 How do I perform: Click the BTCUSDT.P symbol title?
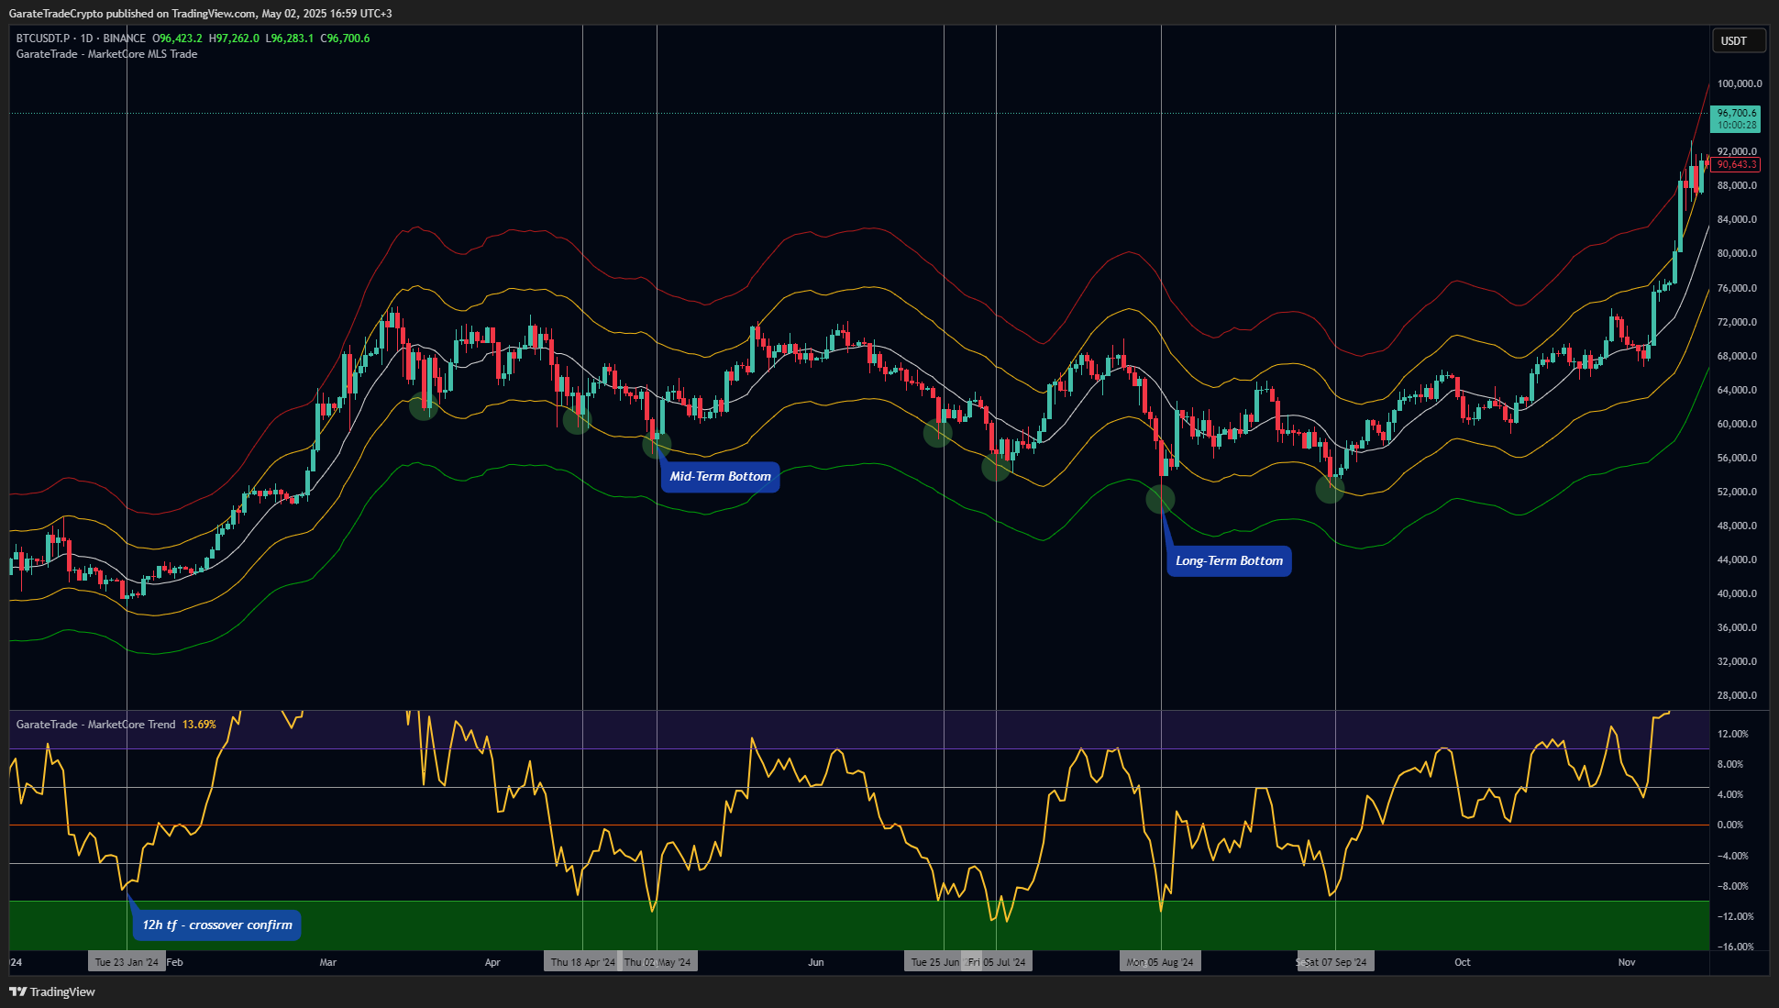click(42, 39)
